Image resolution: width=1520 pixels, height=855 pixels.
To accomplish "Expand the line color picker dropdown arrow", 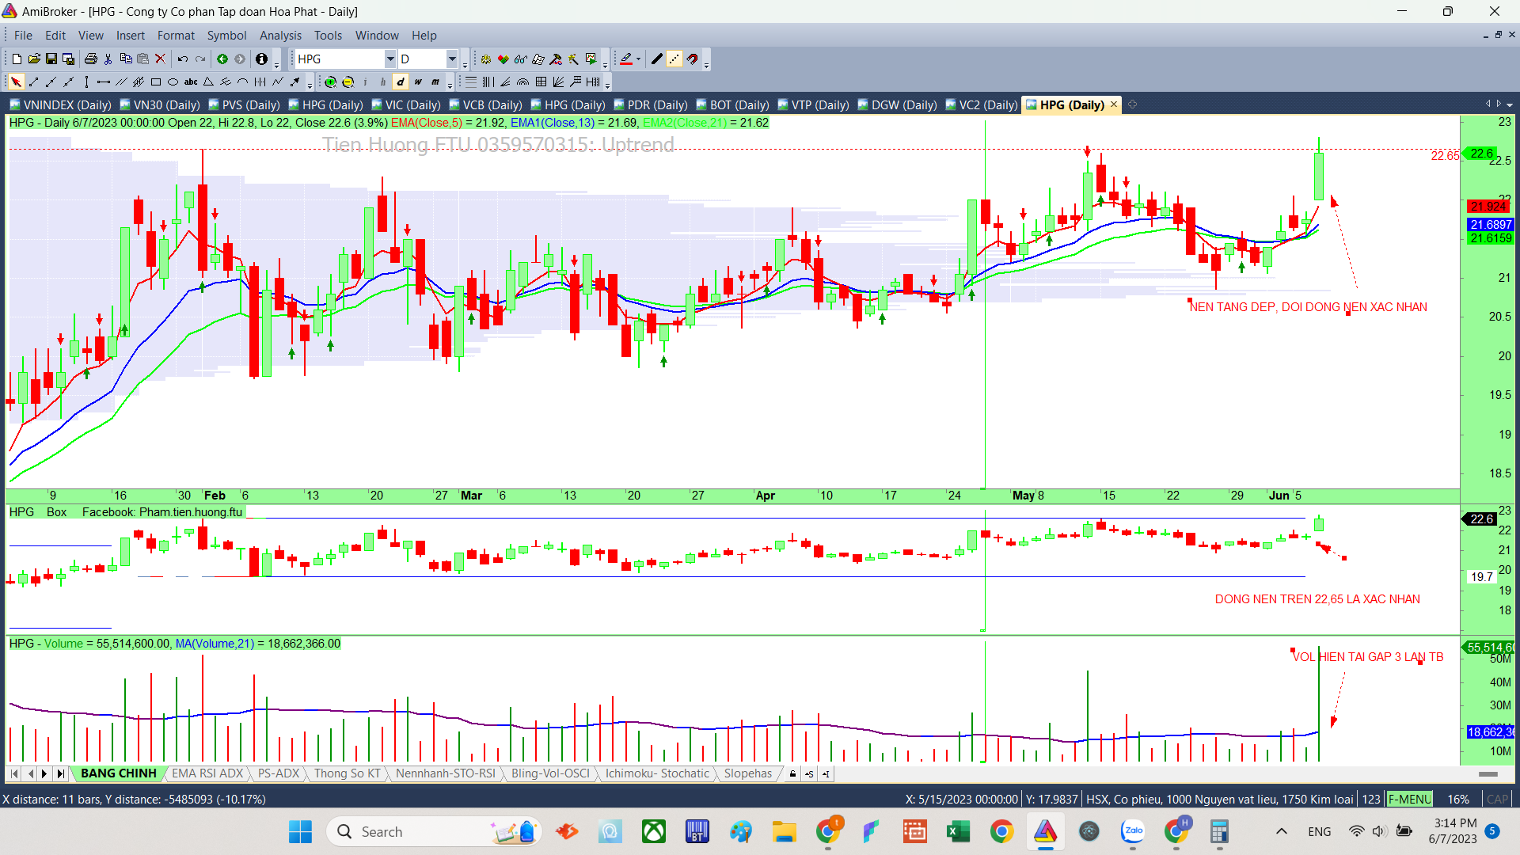I will [638, 59].
